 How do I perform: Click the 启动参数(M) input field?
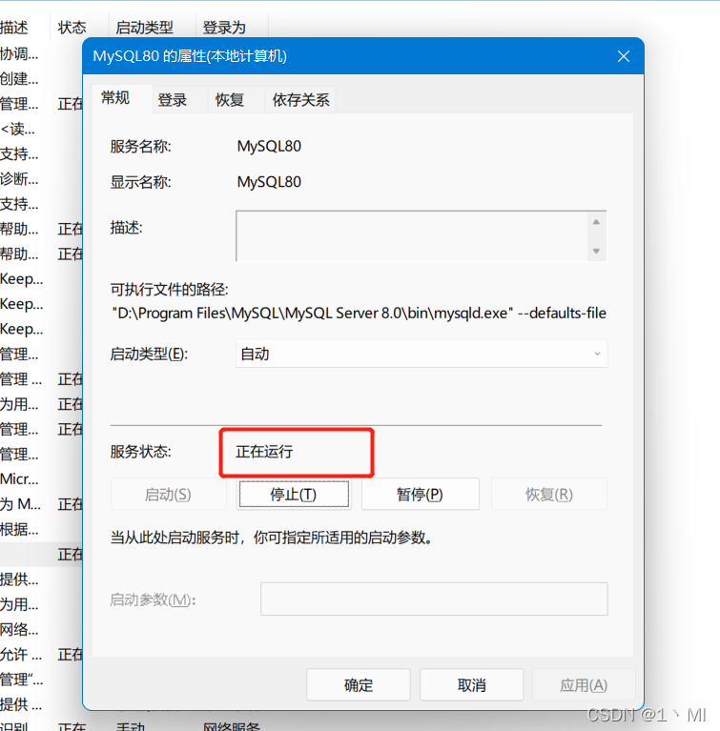[434, 599]
